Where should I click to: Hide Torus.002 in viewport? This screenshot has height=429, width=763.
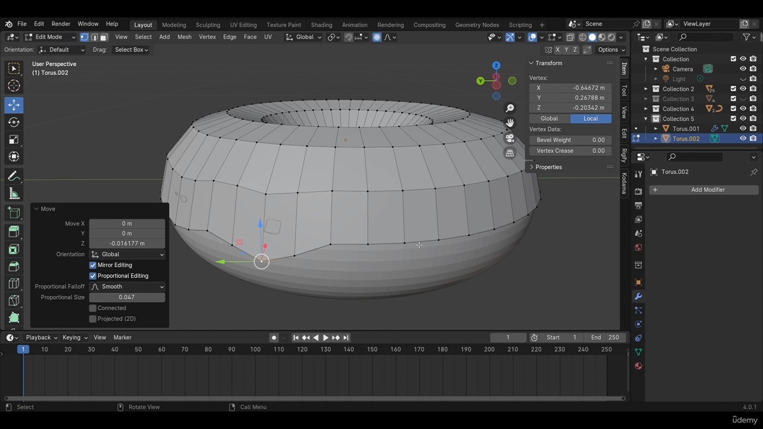point(743,139)
